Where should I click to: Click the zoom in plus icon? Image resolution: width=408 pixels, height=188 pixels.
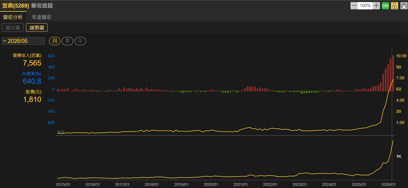click(376, 6)
